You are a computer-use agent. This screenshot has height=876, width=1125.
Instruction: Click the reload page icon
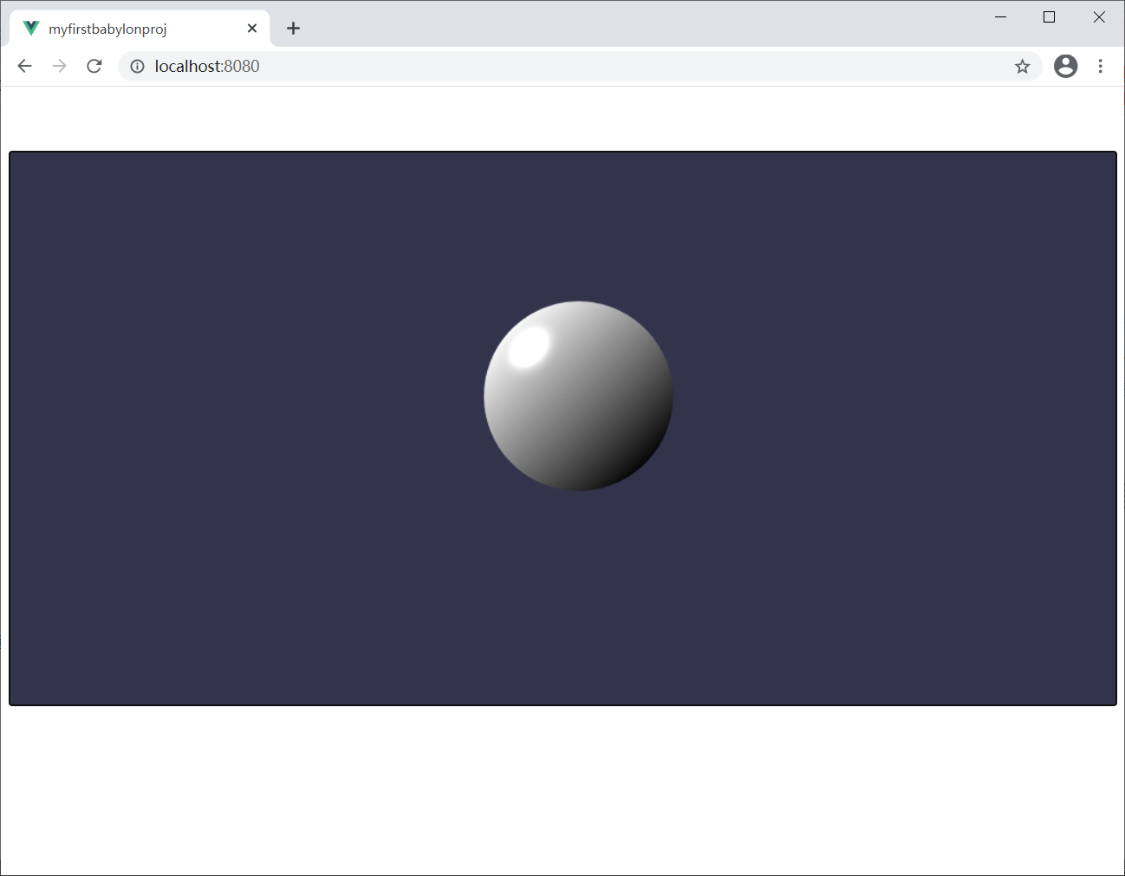(94, 66)
